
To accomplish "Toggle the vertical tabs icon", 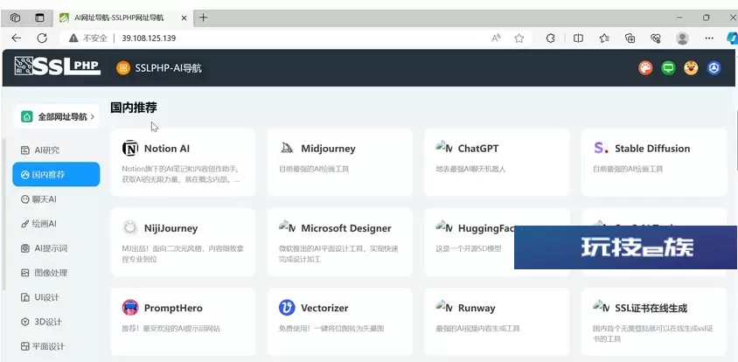I will (39, 17).
